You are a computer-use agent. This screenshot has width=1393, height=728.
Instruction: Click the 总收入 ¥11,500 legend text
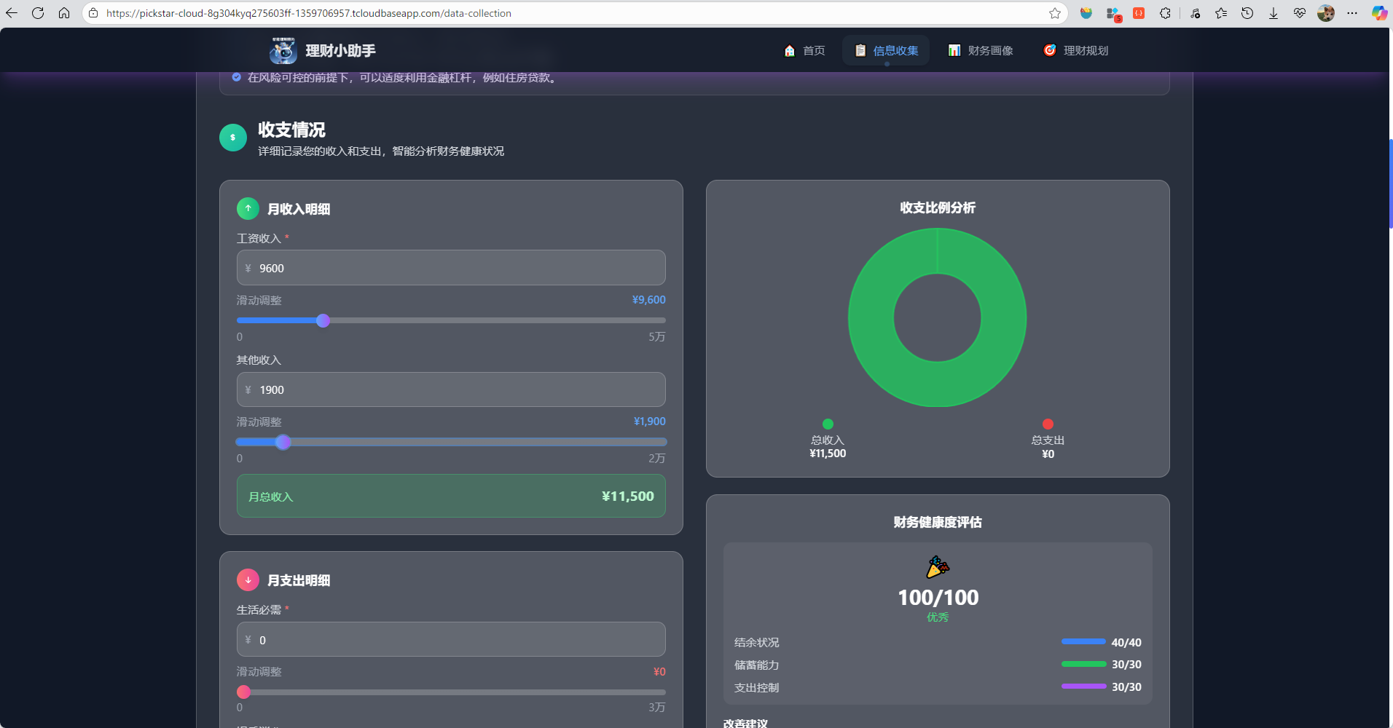[828, 446]
